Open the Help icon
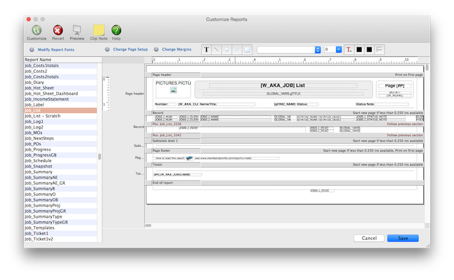This screenshot has height=280, width=454. pyautogui.click(x=116, y=30)
